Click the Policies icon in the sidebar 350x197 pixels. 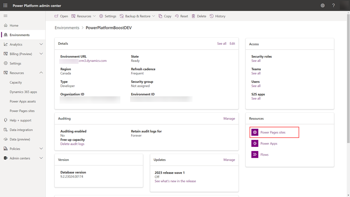(x=5, y=149)
